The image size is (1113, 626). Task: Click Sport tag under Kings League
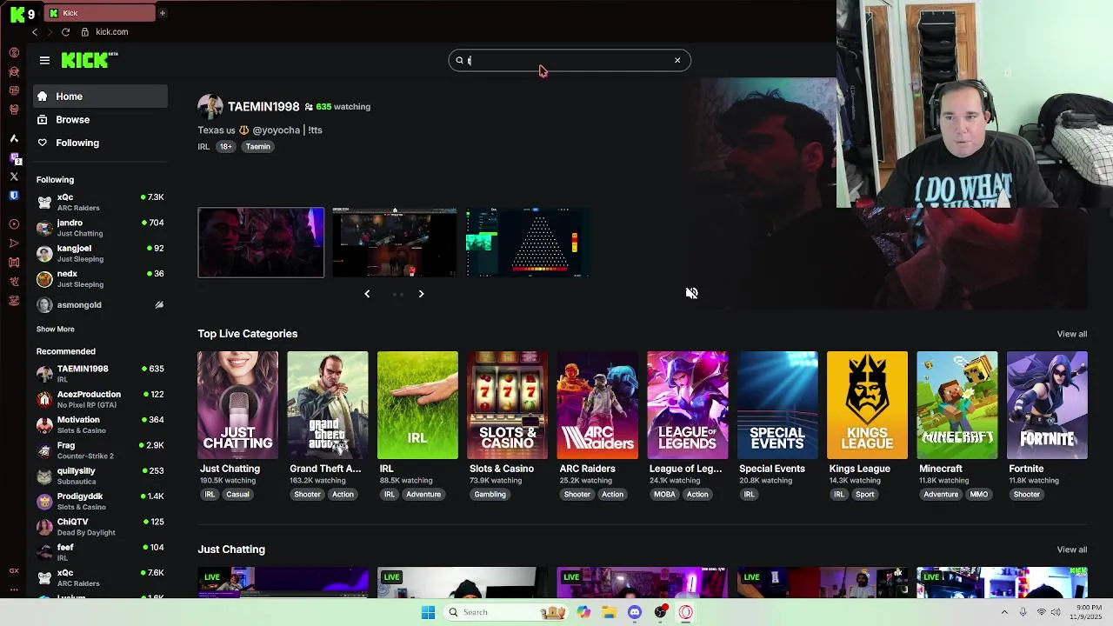(x=864, y=495)
